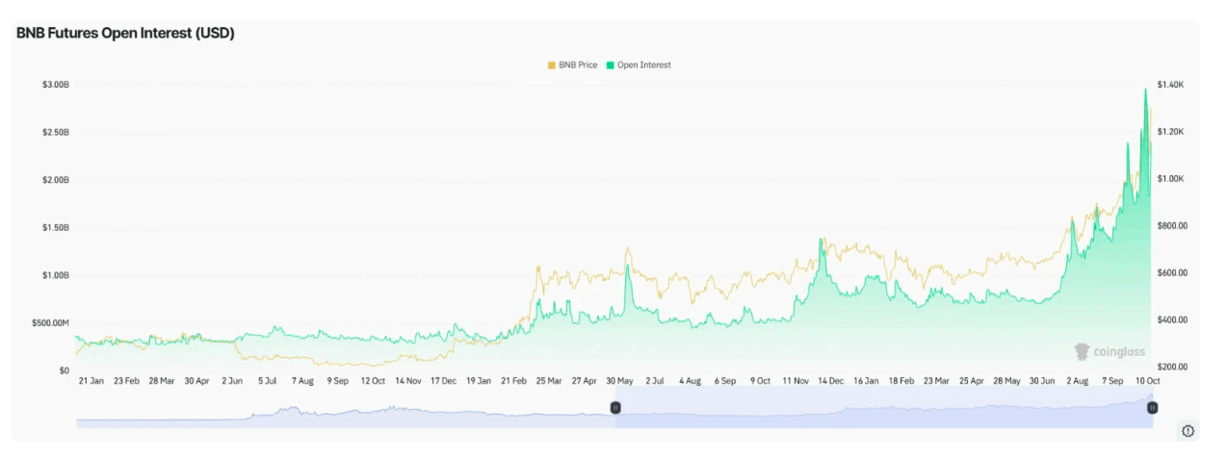The width and height of the screenshot is (1228, 458).
Task: Click the unselected left part of the range navigator
Action: tap(346, 408)
